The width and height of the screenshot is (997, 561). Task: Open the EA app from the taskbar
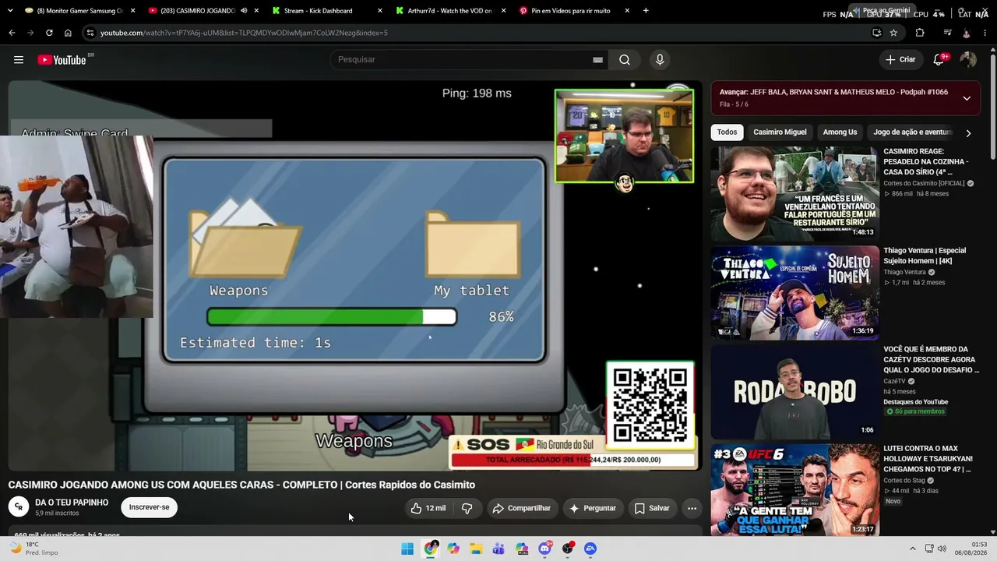pos(590,549)
